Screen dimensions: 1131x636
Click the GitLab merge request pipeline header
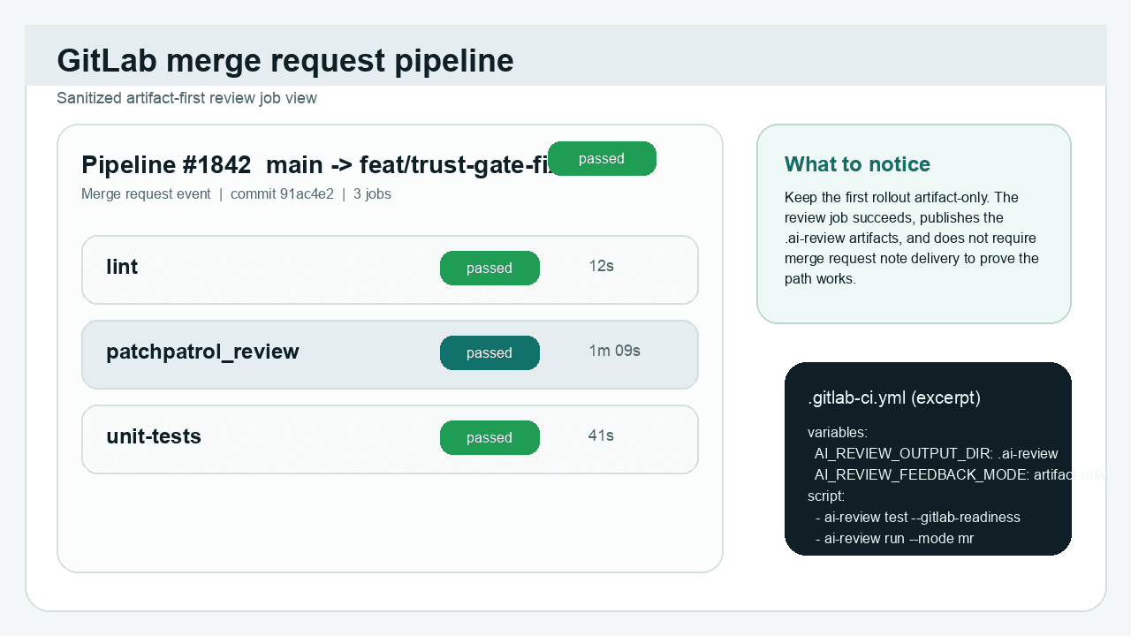pyautogui.click(x=285, y=60)
